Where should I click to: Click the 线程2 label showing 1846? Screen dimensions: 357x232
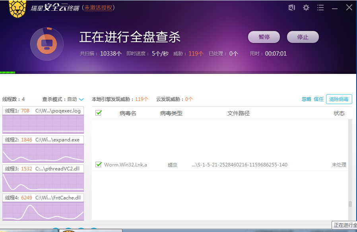tap(19, 140)
